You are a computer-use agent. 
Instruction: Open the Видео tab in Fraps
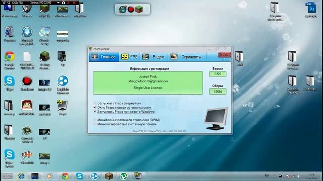(x=153, y=57)
